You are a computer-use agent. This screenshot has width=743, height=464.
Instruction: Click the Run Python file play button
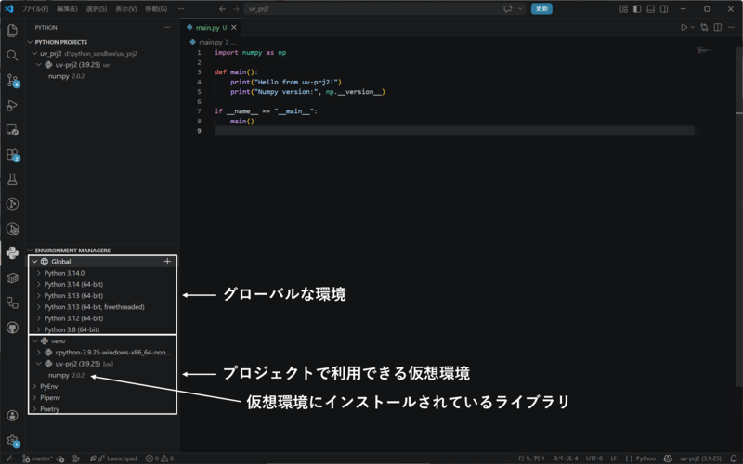click(684, 28)
